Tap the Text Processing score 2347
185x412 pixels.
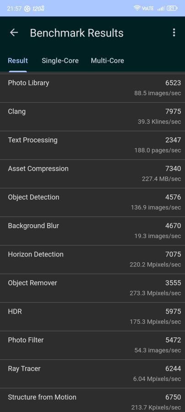coord(173,140)
